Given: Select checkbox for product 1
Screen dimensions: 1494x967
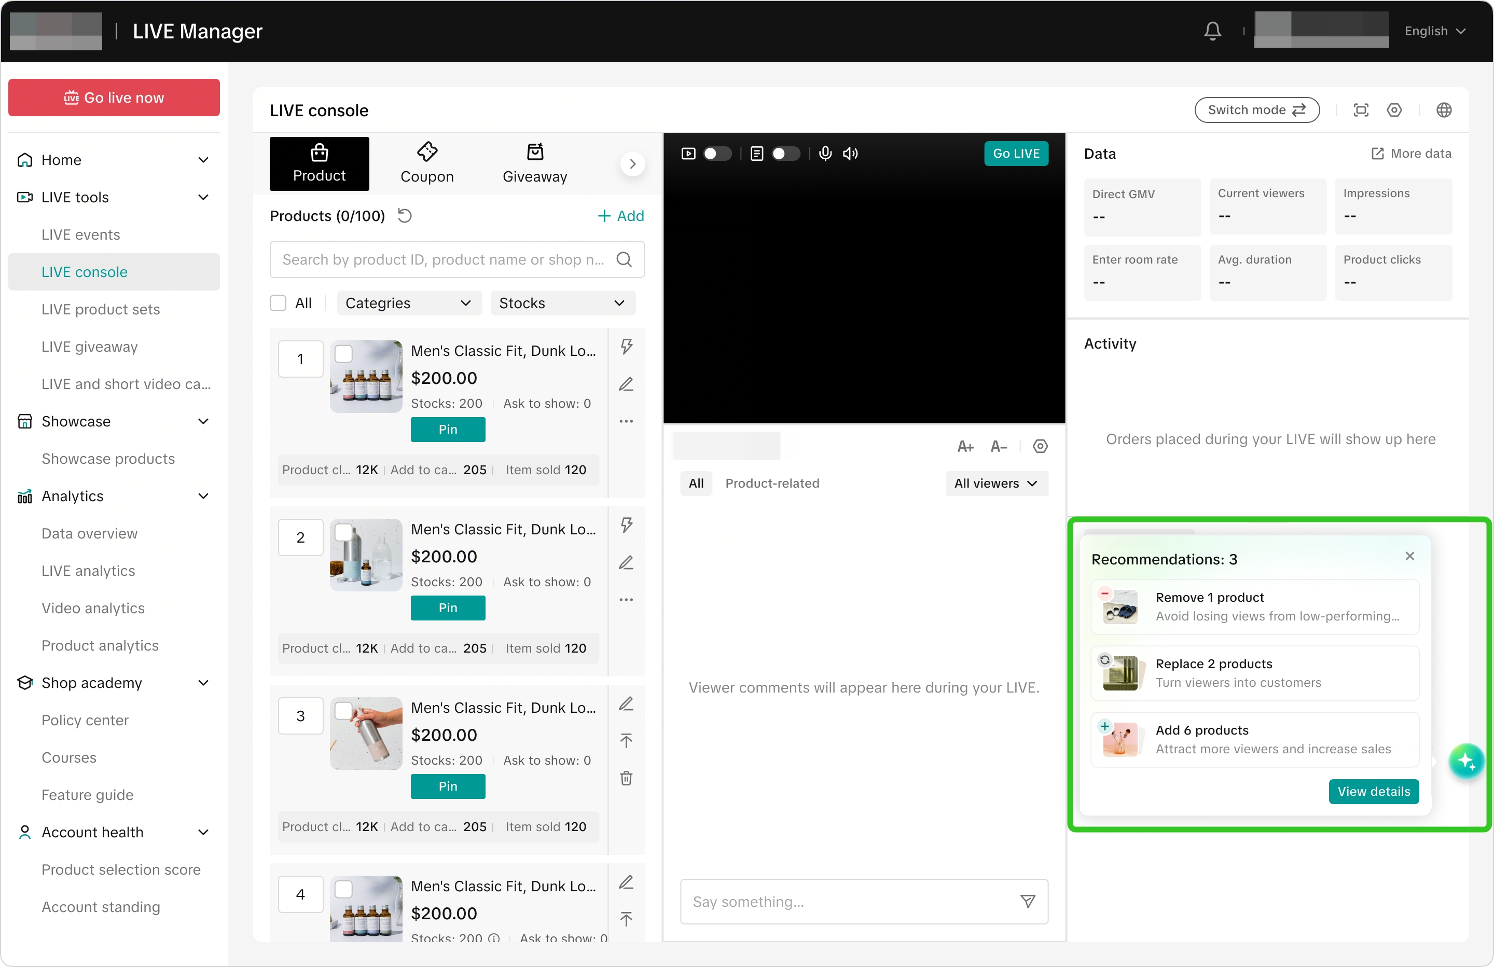Looking at the screenshot, I should point(343,354).
